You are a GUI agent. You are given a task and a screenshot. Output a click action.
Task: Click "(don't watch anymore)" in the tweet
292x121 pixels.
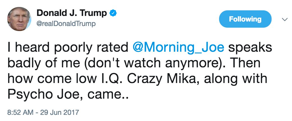click(146, 63)
